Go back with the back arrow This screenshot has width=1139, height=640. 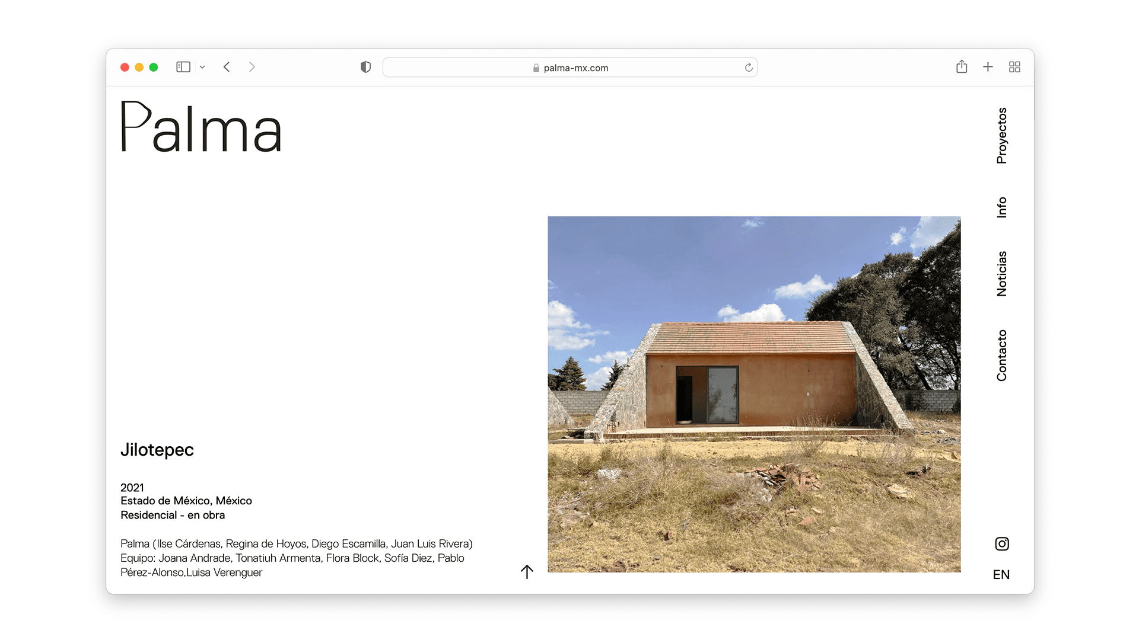pyautogui.click(x=227, y=67)
